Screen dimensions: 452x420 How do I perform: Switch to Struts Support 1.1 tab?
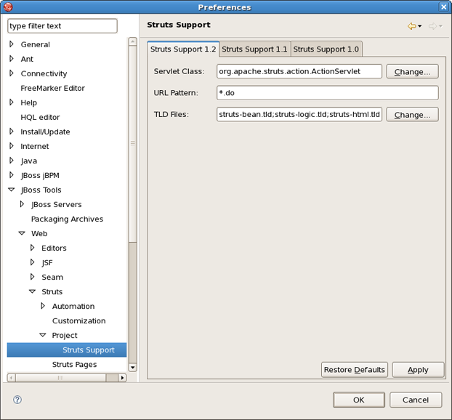pyautogui.click(x=254, y=49)
